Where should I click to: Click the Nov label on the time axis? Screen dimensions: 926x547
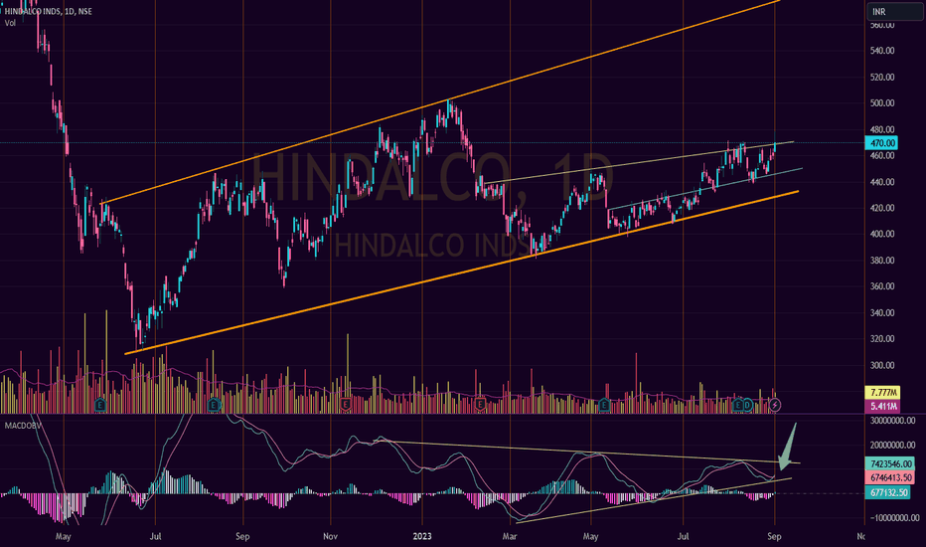pyautogui.click(x=330, y=536)
